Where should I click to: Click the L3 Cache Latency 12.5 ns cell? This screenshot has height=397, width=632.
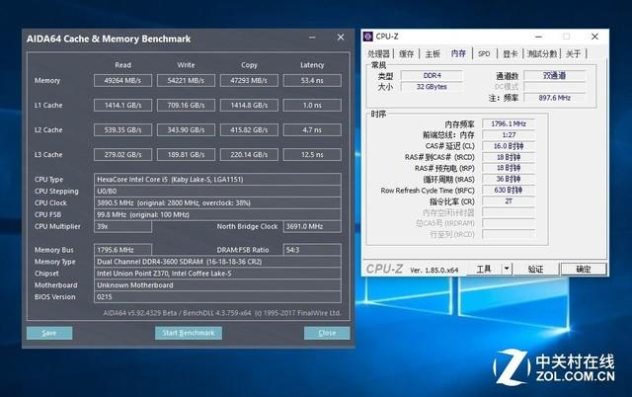(x=311, y=154)
